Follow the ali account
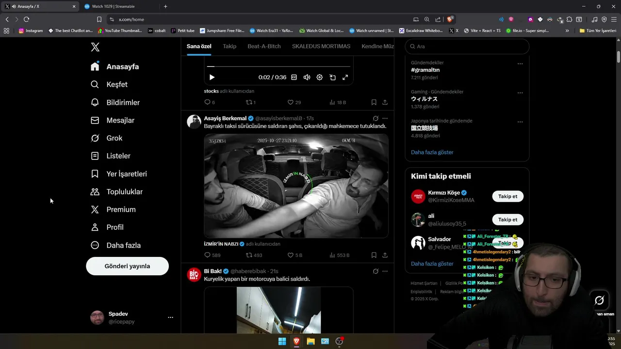This screenshot has height=349, width=621. coord(507,220)
